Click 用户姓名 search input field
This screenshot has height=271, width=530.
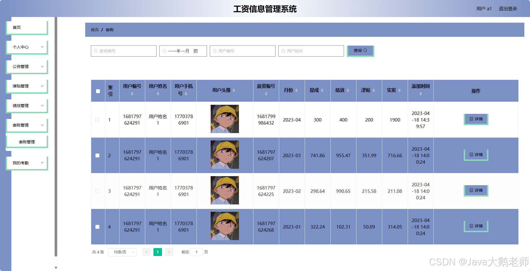point(311,51)
